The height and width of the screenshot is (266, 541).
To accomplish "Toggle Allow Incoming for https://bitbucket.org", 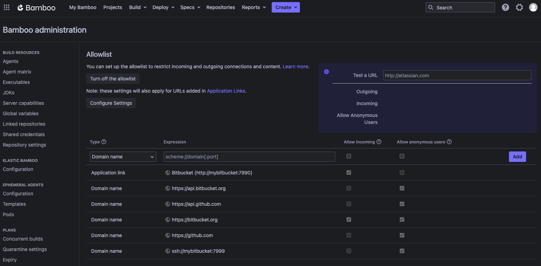I will pyautogui.click(x=349, y=219).
